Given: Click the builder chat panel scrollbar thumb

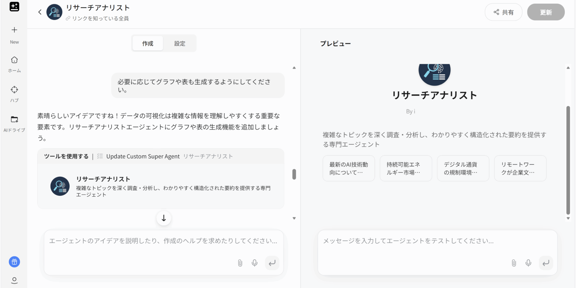Looking at the screenshot, I should pos(294,174).
